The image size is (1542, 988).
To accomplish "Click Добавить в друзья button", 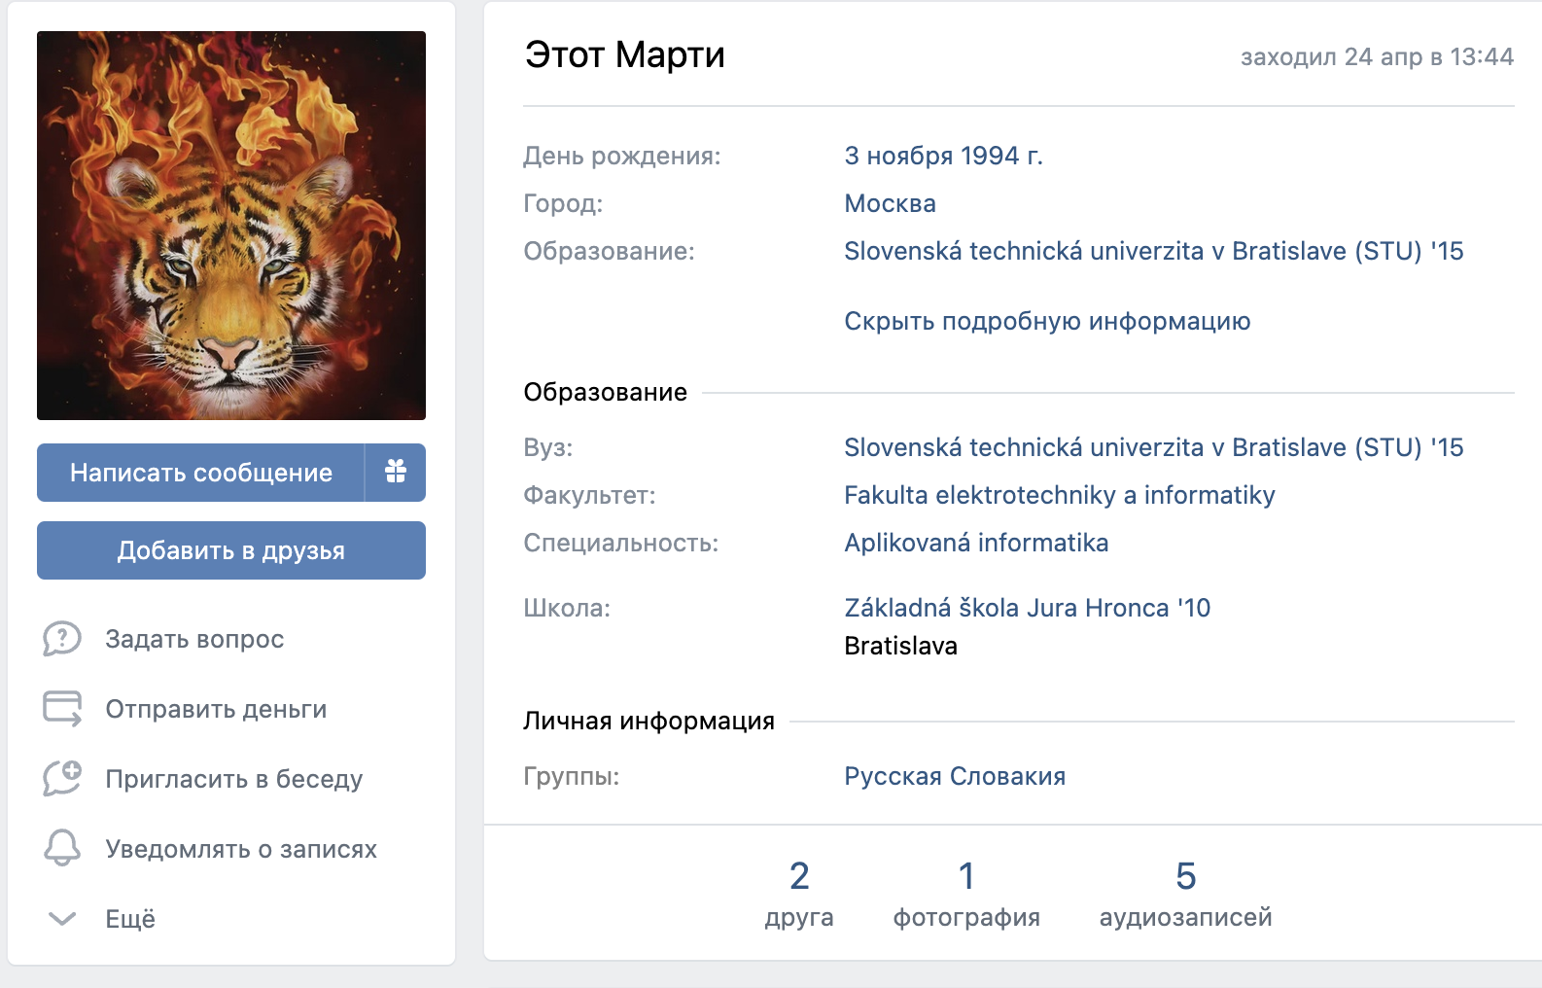I will [231, 550].
